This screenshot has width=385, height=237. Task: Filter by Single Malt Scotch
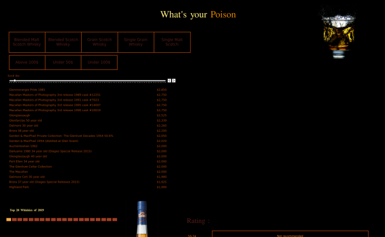coord(172,42)
